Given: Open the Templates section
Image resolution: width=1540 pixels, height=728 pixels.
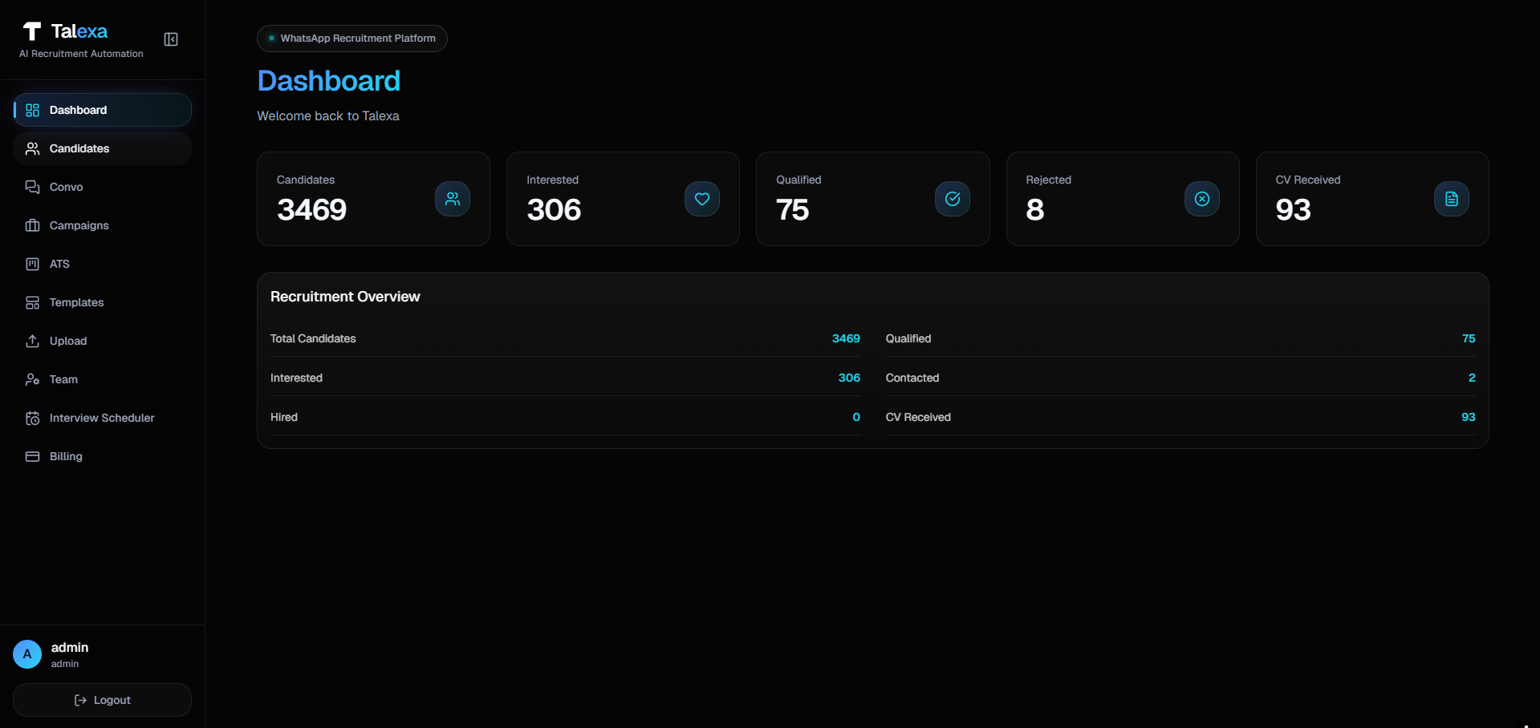Looking at the screenshot, I should point(102,302).
